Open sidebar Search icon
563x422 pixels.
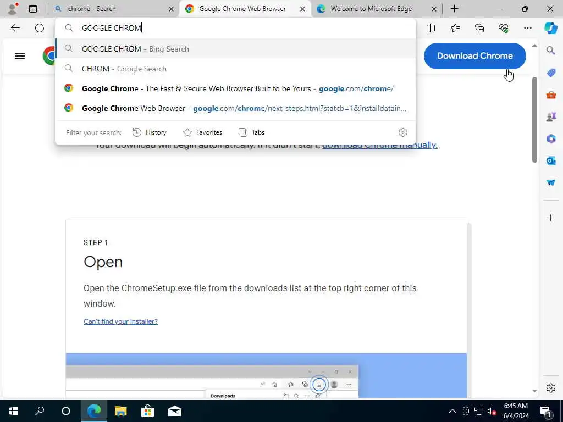click(x=551, y=50)
